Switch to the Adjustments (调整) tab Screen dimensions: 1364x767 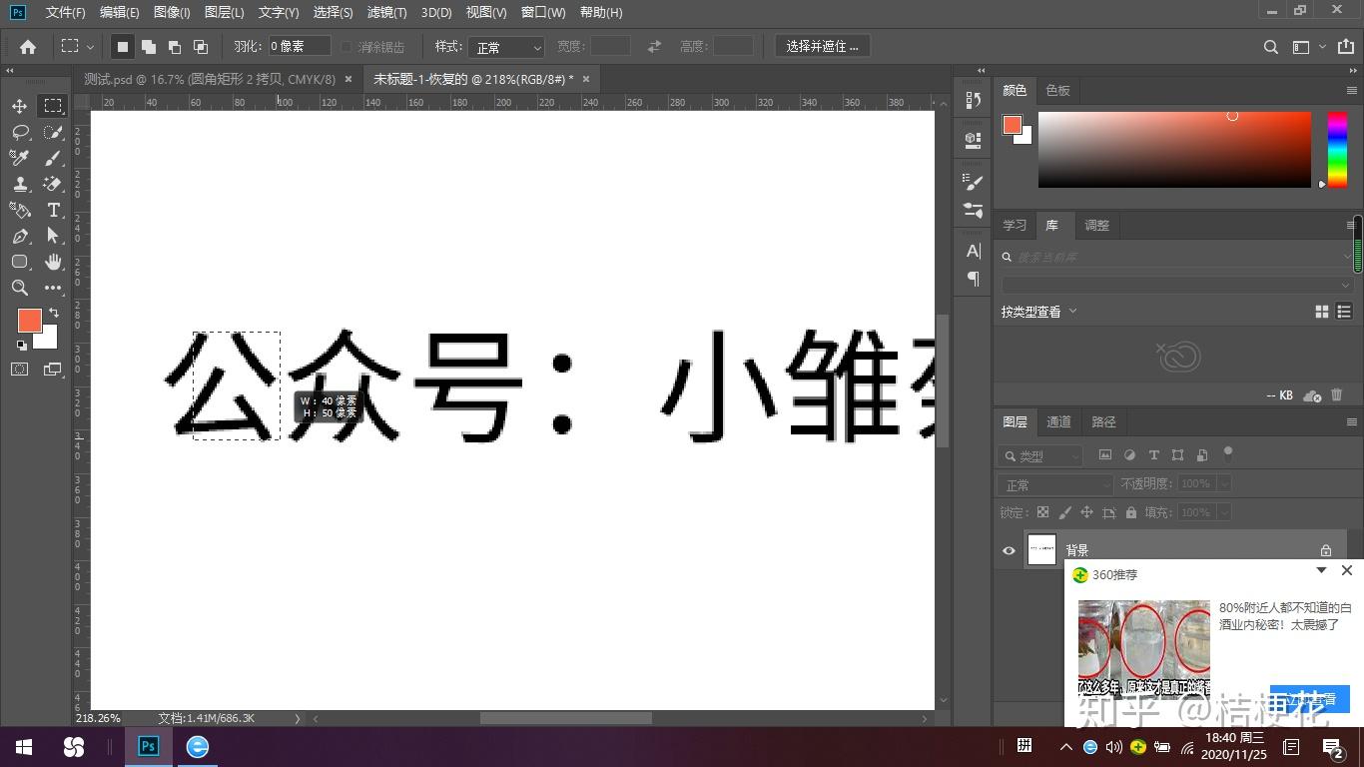(x=1096, y=225)
